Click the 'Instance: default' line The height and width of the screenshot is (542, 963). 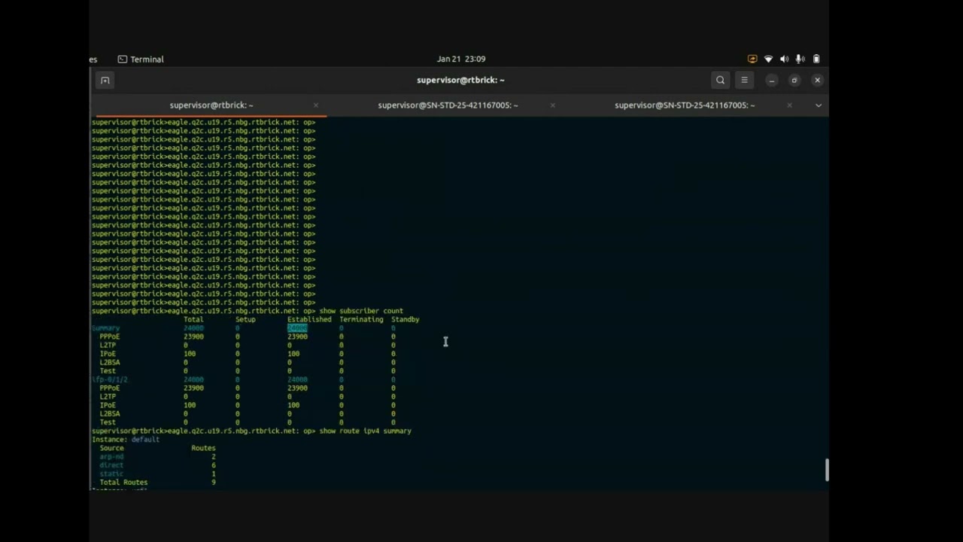click(126, 440)
